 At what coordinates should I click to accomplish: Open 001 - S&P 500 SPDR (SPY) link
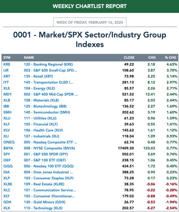click(x=46, y=154)
